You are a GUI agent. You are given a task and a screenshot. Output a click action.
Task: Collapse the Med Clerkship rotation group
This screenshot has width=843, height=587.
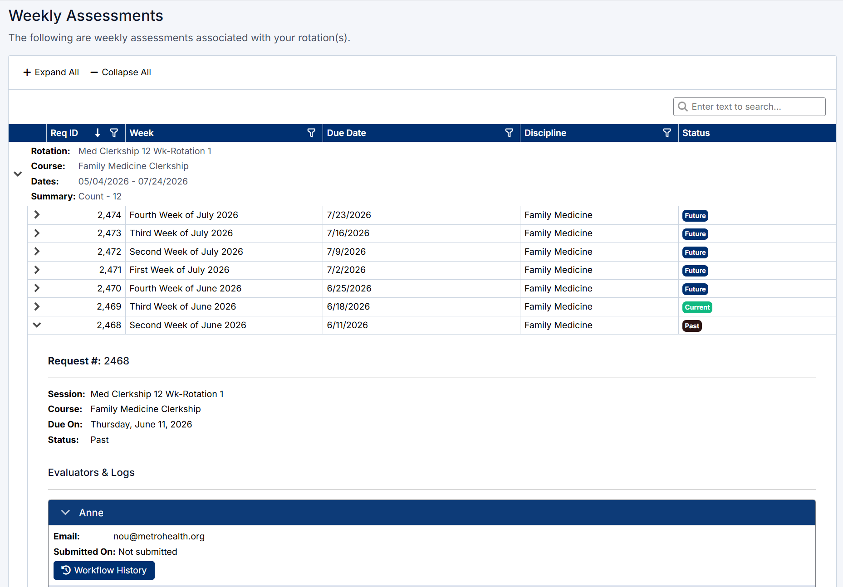(x=18, y=174)
